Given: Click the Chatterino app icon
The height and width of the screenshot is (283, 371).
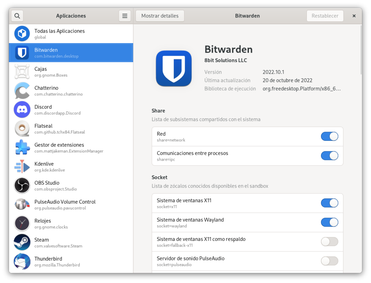Looking at the screenshot, I should [22, 91].
